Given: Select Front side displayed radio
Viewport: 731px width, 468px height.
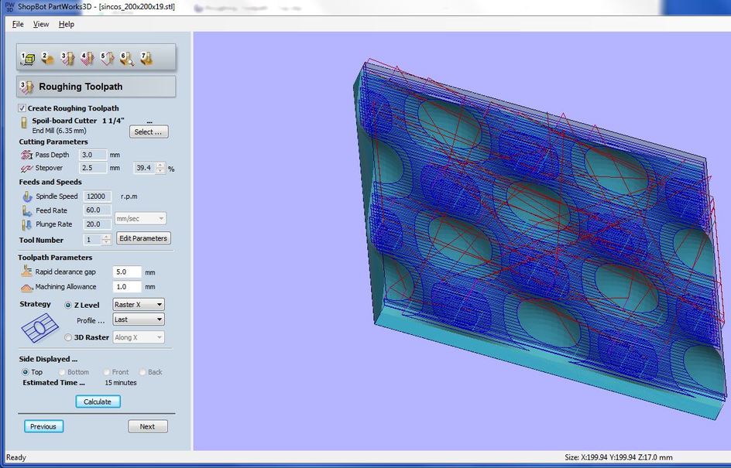Looking at the screenshot, I should click(107, 372).
